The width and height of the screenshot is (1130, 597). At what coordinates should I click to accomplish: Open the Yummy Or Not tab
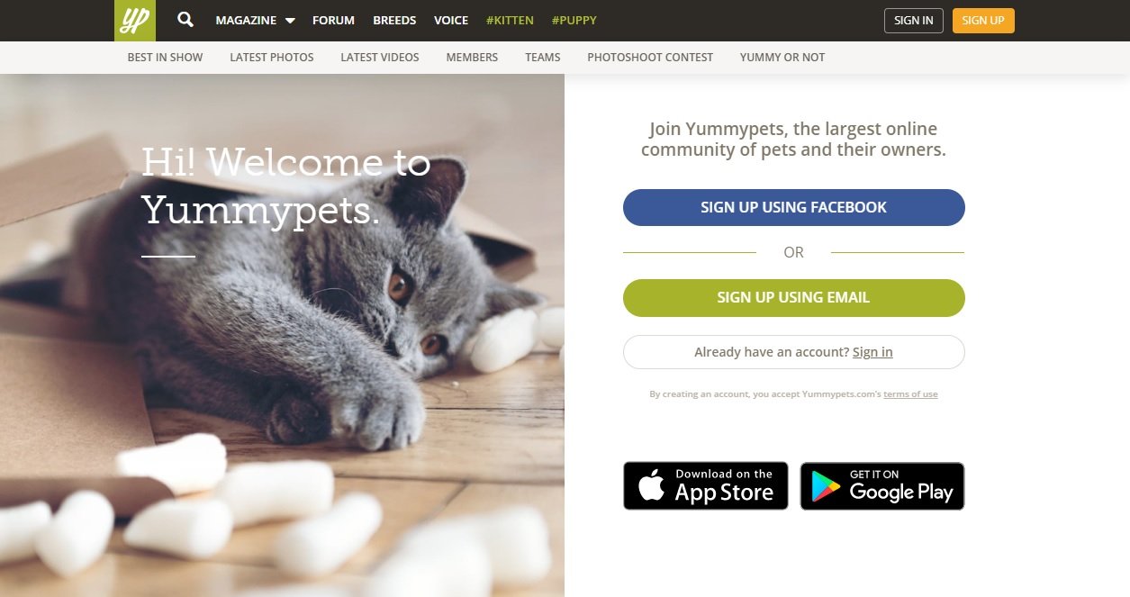(782, 57)
